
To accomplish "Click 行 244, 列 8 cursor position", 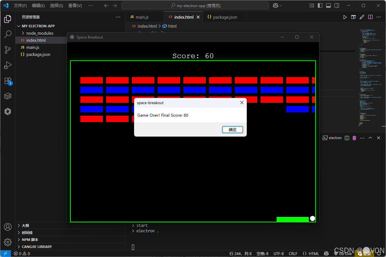I will 241,253.
